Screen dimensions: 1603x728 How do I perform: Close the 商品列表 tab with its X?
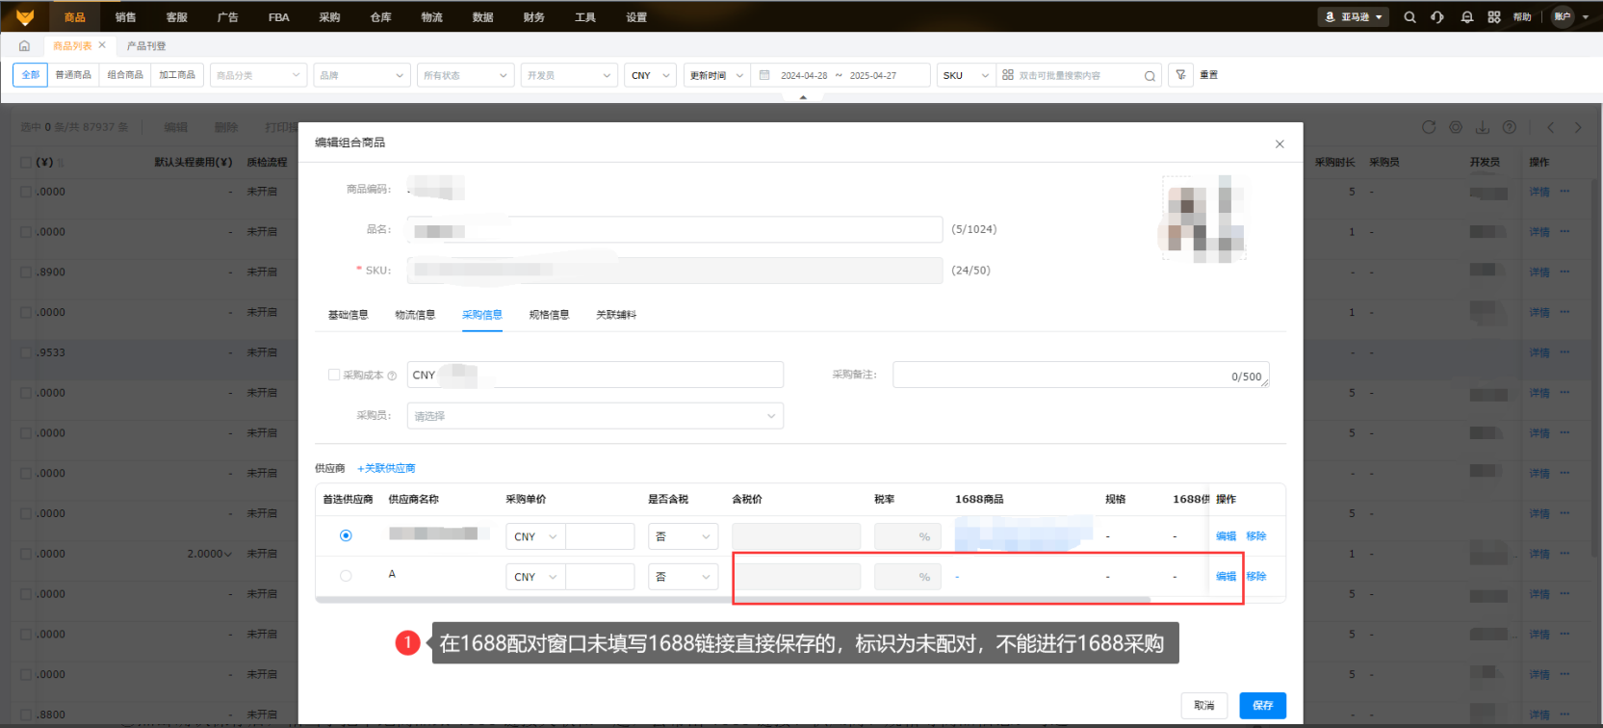[102, 45]
